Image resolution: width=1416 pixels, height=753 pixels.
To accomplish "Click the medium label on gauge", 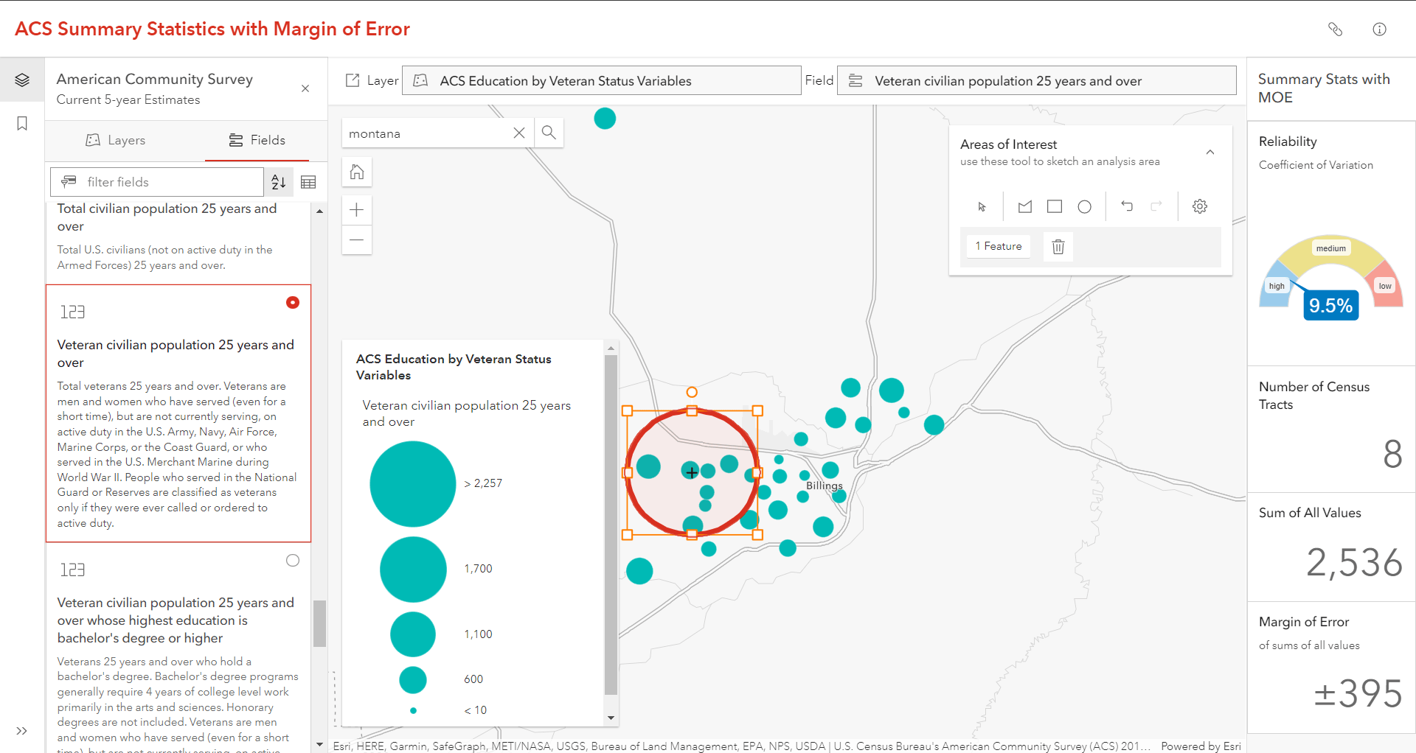I will 1331,248.
